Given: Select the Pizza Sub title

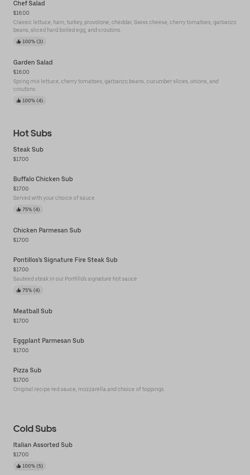Looking at the screenshot, I should [27, 370].
